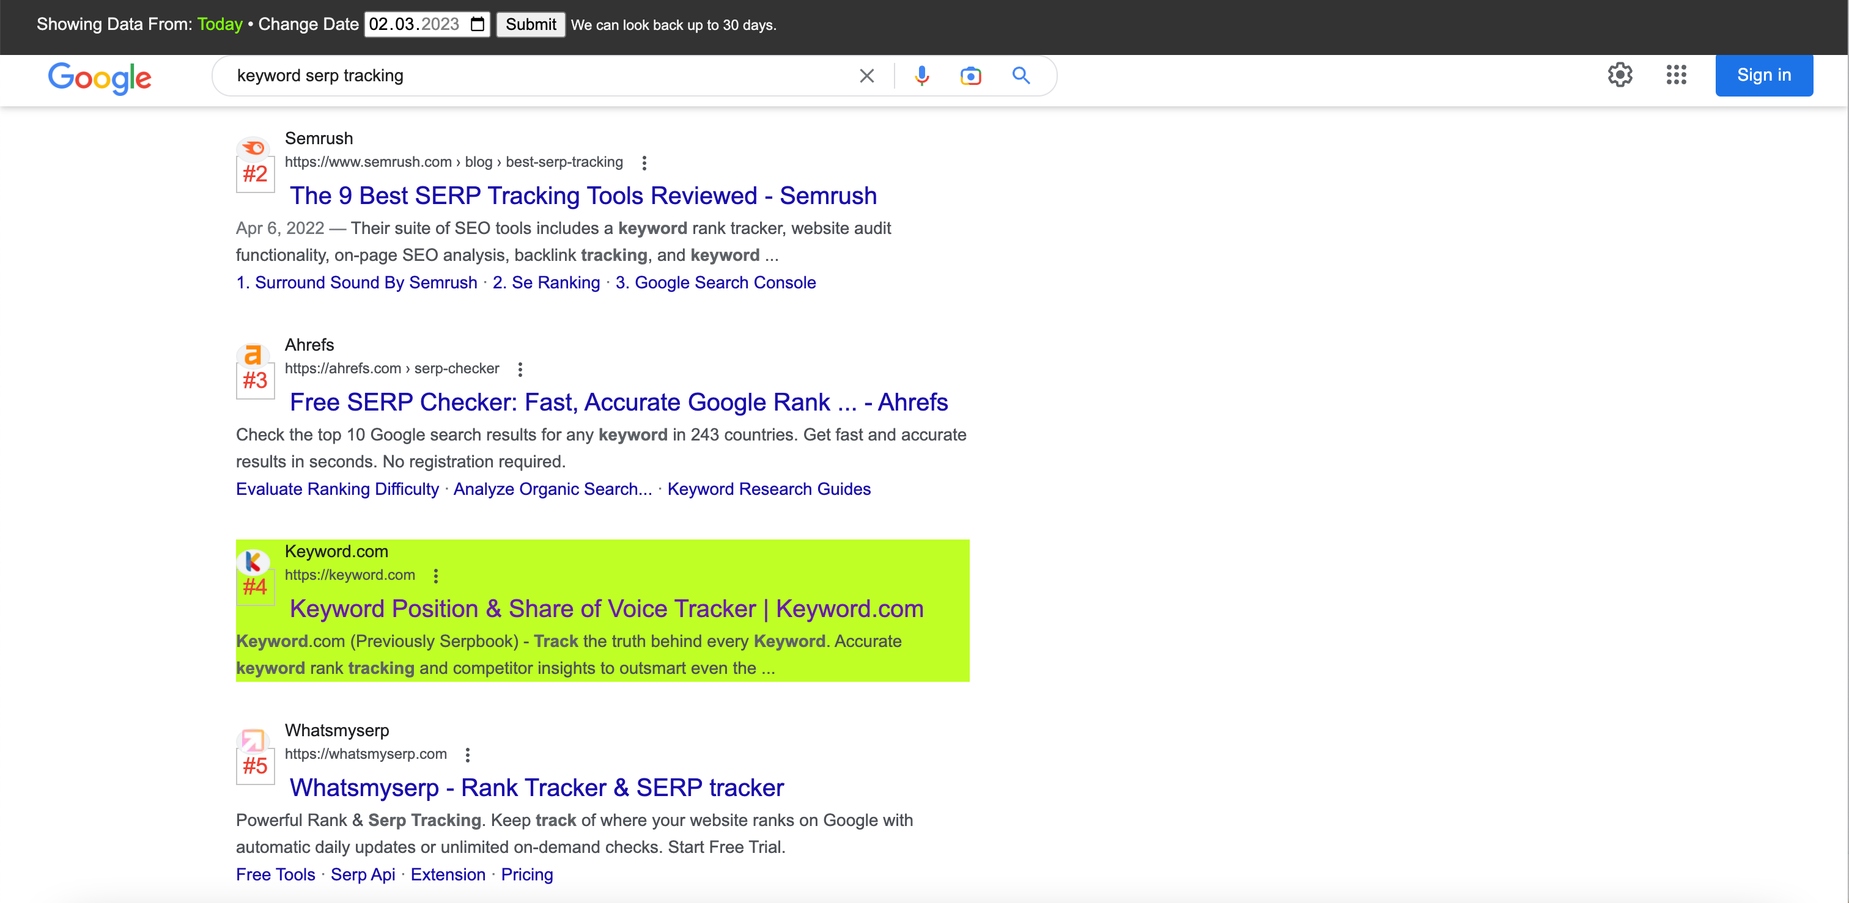
Task: Click the #4 rank badge on Keyword.com result
Action: point(255,587)
